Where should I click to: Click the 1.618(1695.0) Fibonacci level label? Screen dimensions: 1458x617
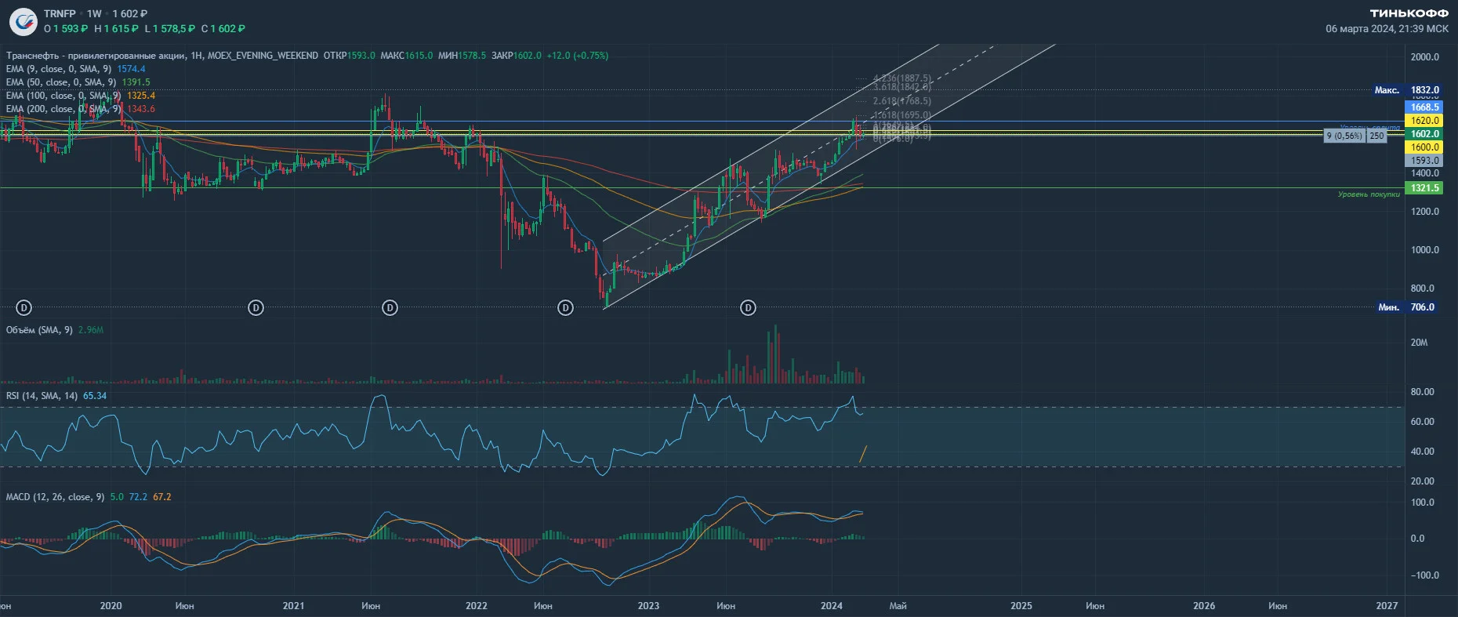(x=902, y=115)
